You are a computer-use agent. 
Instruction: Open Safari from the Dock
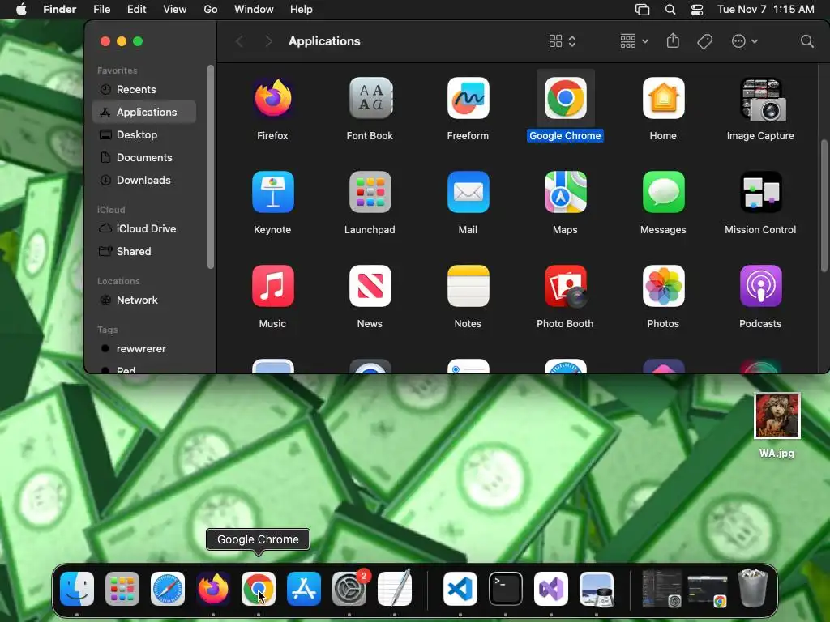click(x=168, y=589)
